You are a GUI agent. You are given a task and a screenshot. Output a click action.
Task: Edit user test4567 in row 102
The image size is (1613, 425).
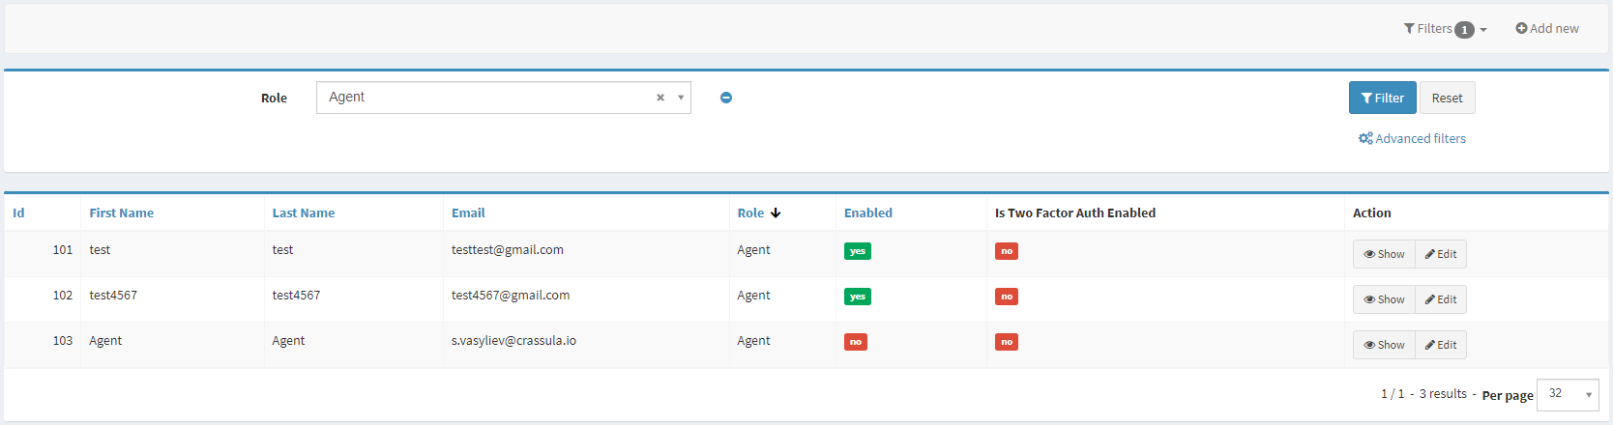coord(1441,299)
